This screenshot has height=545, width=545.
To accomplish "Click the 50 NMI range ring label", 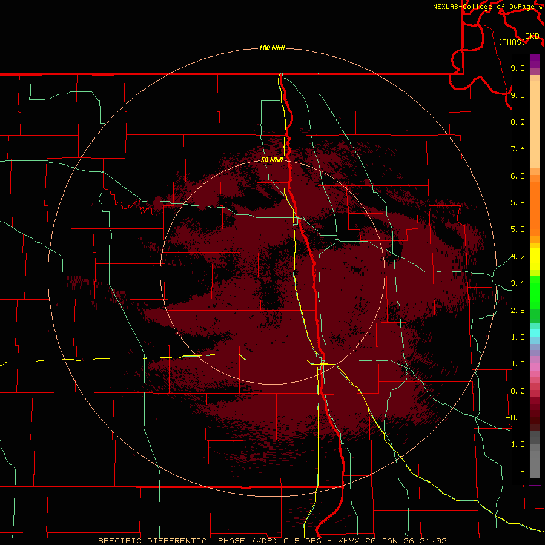I will (x=272, y=160).
